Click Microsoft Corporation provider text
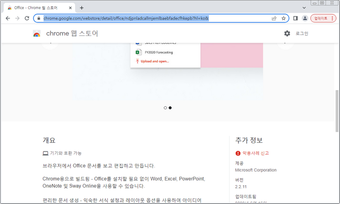340x204 pixels. click(255, 170)
